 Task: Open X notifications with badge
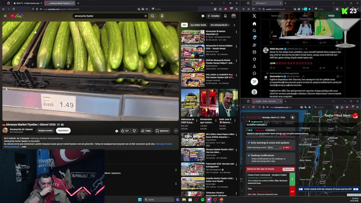(254, 38)
